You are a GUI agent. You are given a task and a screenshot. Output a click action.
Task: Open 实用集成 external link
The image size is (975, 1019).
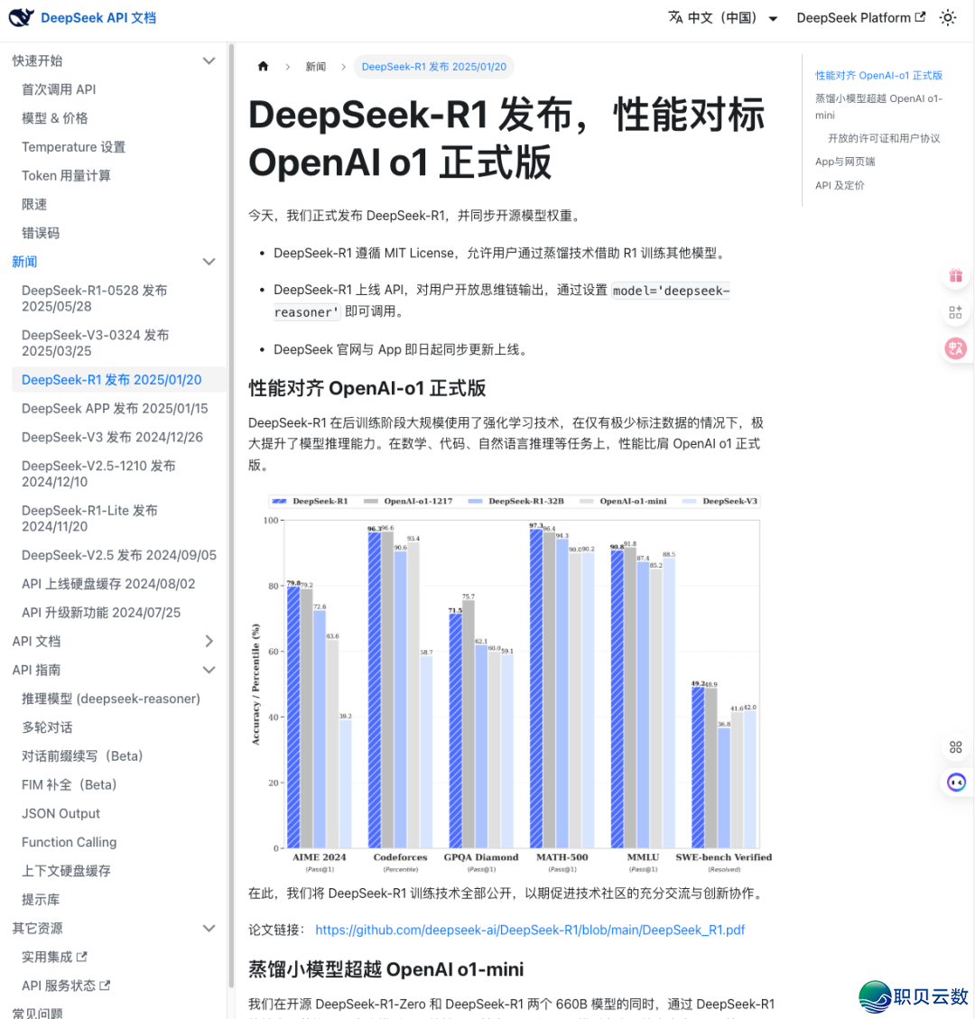point(54,957)
